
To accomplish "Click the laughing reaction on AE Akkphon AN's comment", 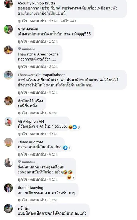I will click(x=71, y=127).
